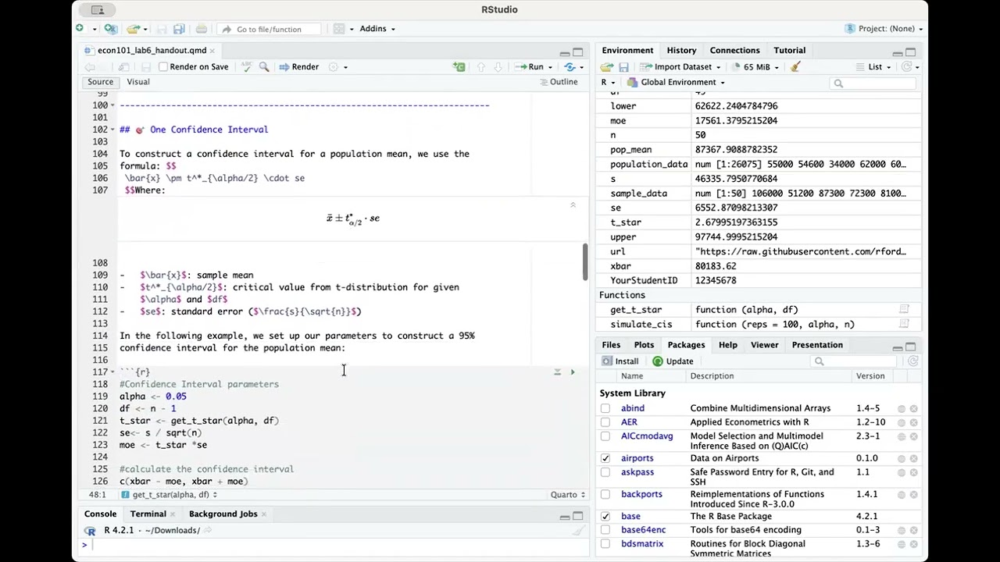
Task: Uncheck the base package checkbox
Action: click(605, 516)
